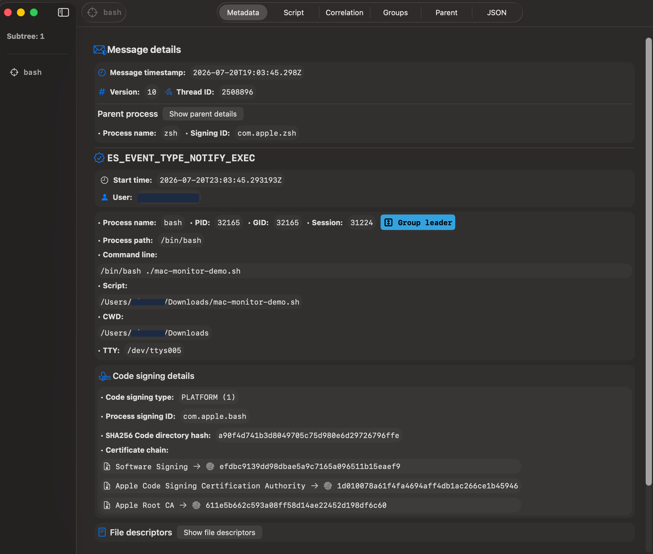
Task: Click the Version hash icon
Action: 102,92
